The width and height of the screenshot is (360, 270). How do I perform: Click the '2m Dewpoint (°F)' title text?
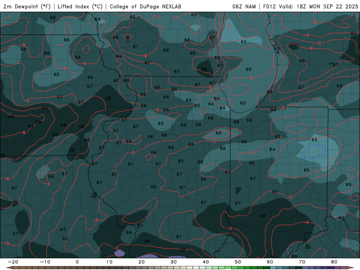tap(27, 6)
